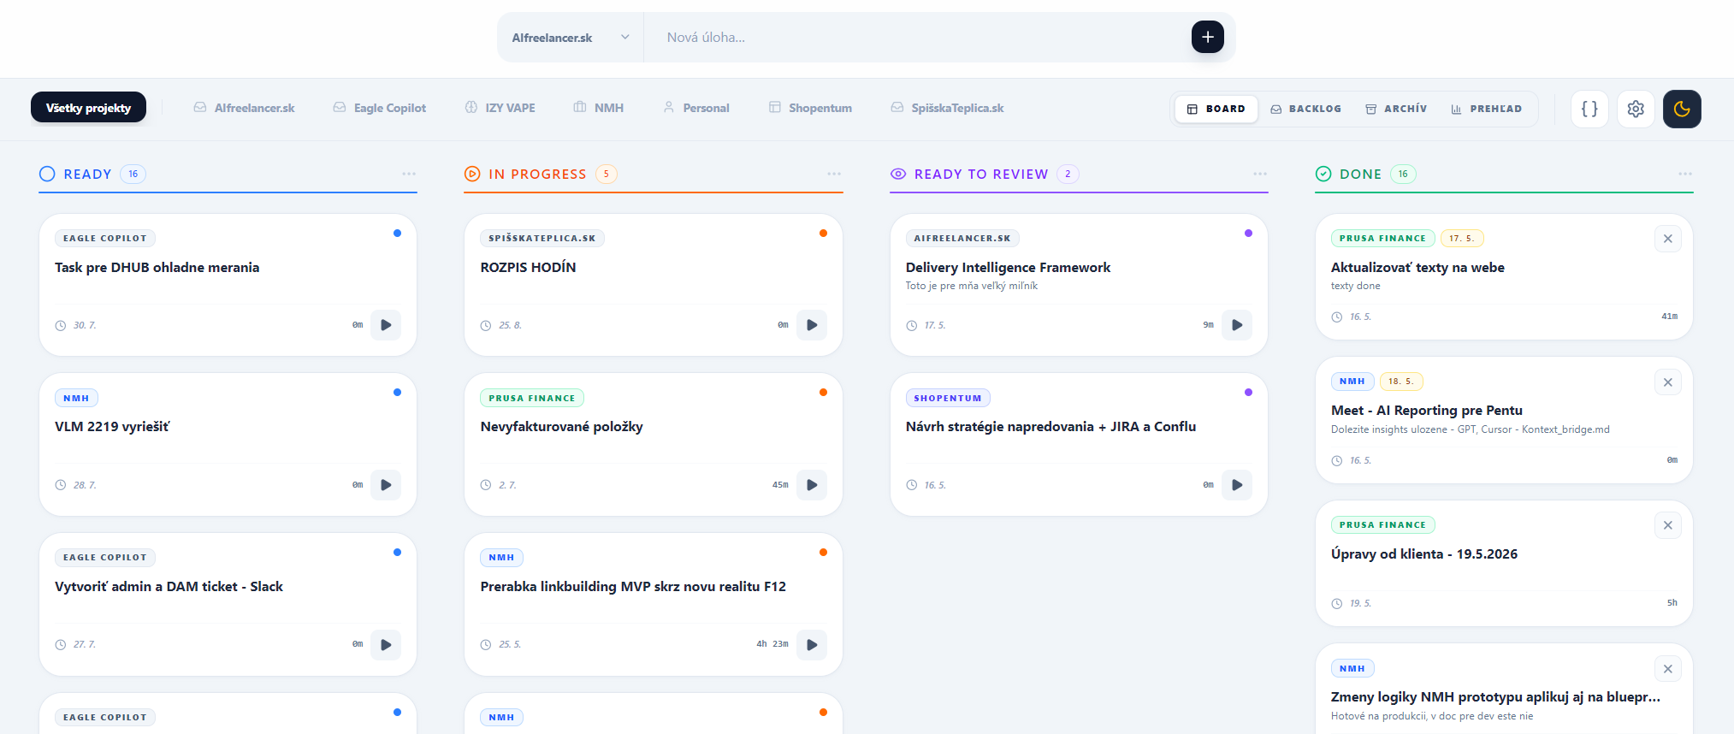
Task: Start timer on Task pre DHUB ohladne merania
Action: (386, 325)
